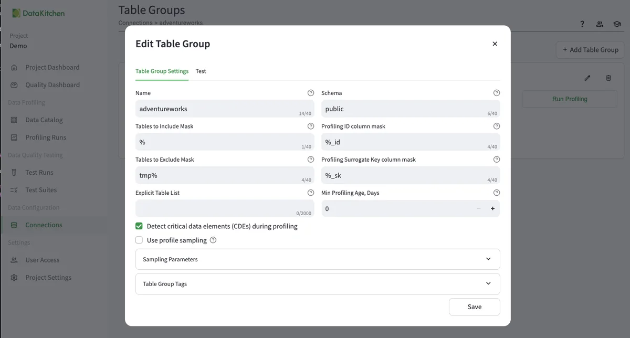Click the Explicit Table List input field
Screen dimensions: 630x338
225,208
